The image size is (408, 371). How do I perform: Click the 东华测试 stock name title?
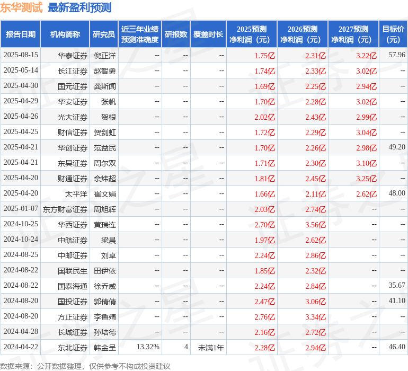point(22,8)
